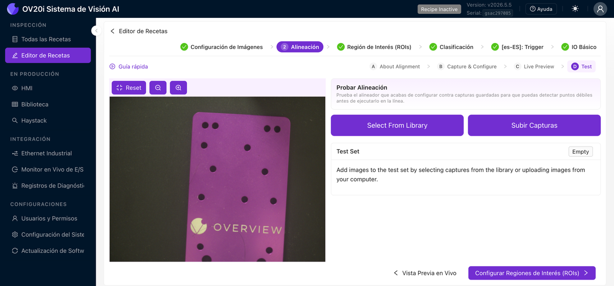This screenshot has width=614, height=286.
Task: Open the HMI page
Action: click(48, 88)
